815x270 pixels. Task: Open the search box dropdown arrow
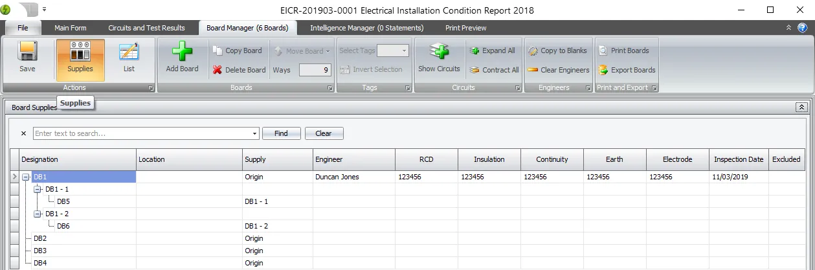[255, 133]
